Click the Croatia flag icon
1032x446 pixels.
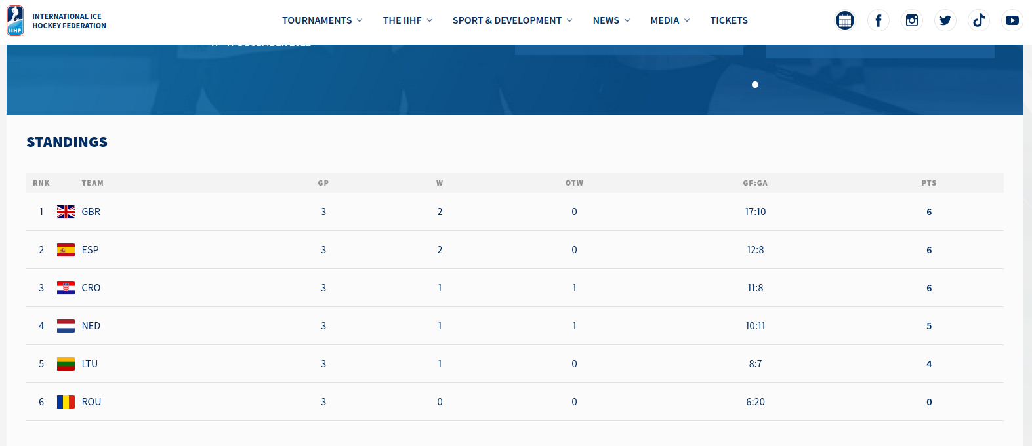pos(66,288)
